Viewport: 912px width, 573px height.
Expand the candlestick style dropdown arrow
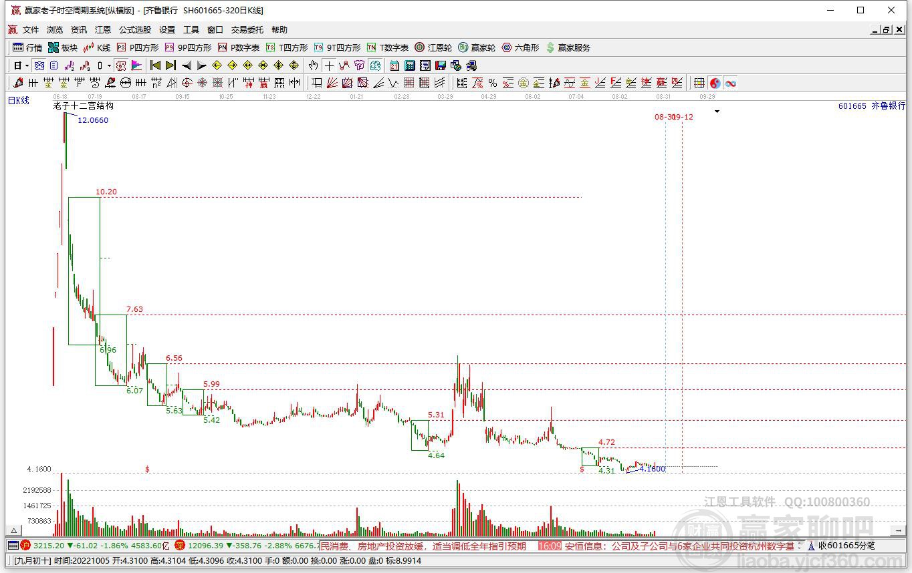[x=109, y=65]
